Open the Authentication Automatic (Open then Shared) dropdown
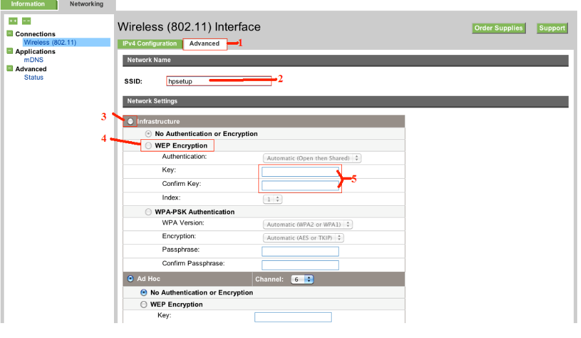The width and height of the screenshot is (581, 338). (x=312, y=158)
